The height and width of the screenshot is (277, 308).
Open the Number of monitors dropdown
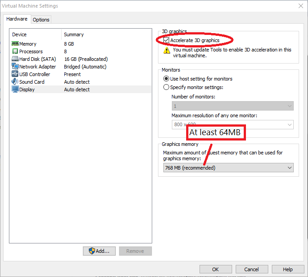pyautogui.click(x=233, y=106)
